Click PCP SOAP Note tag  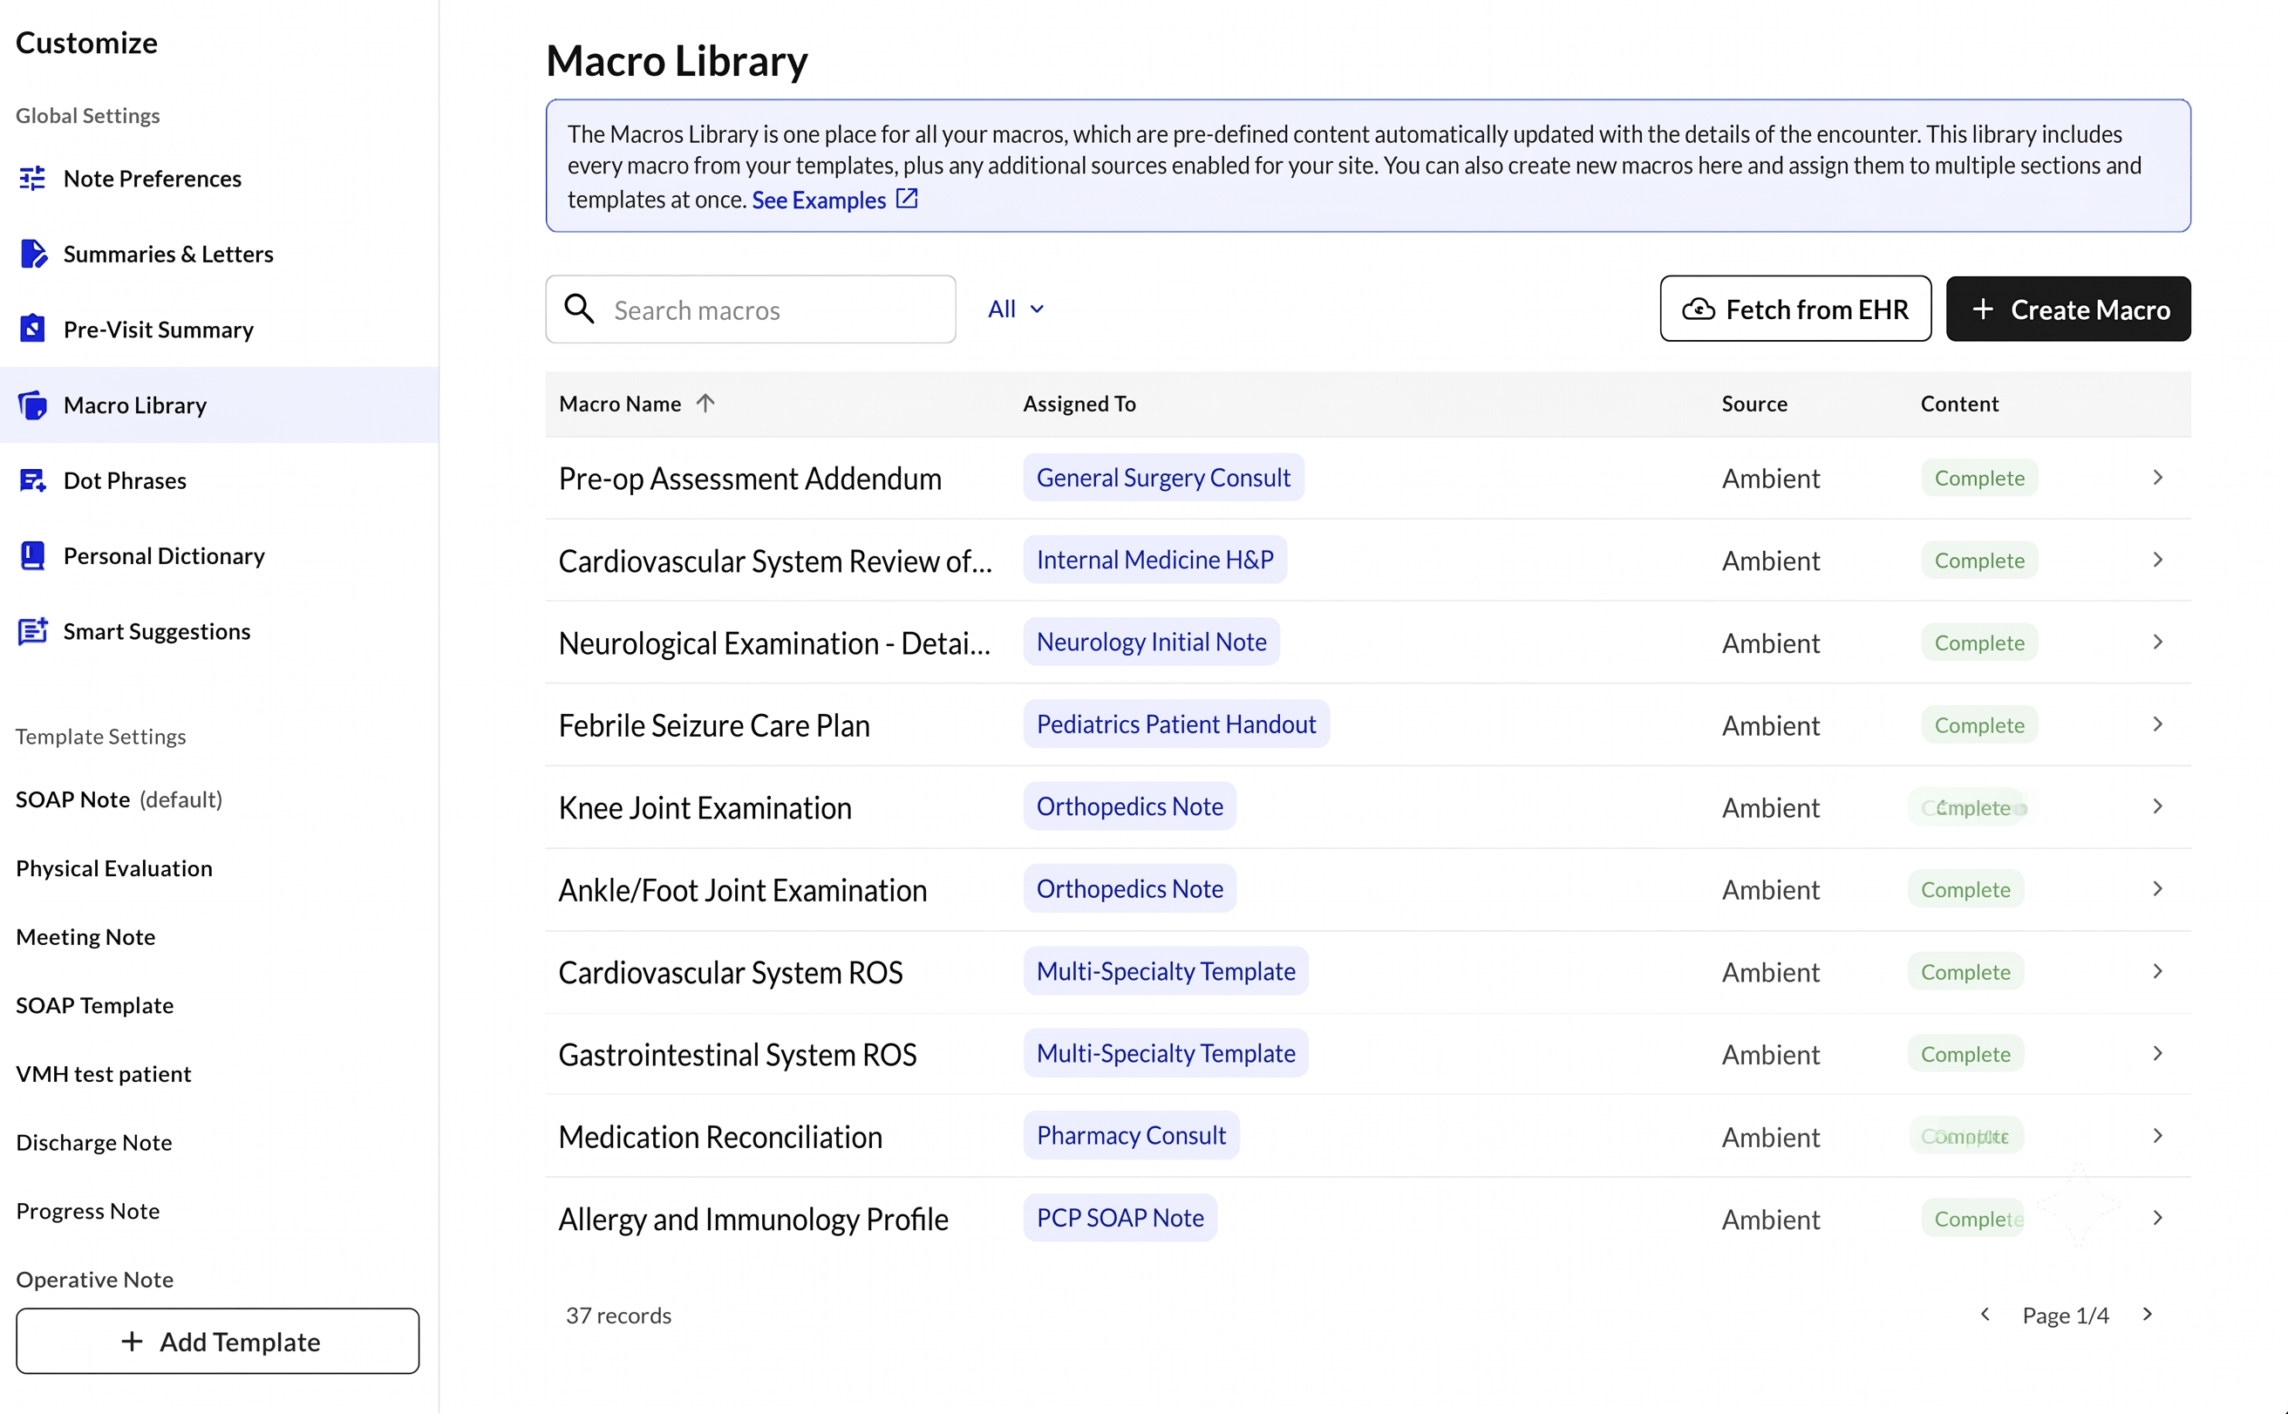(x=1120, y=1218)
